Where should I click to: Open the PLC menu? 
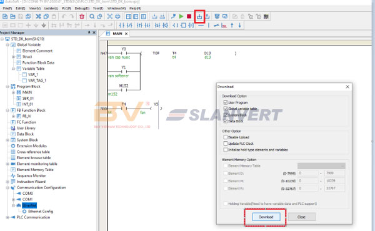(x=66, y=8)
